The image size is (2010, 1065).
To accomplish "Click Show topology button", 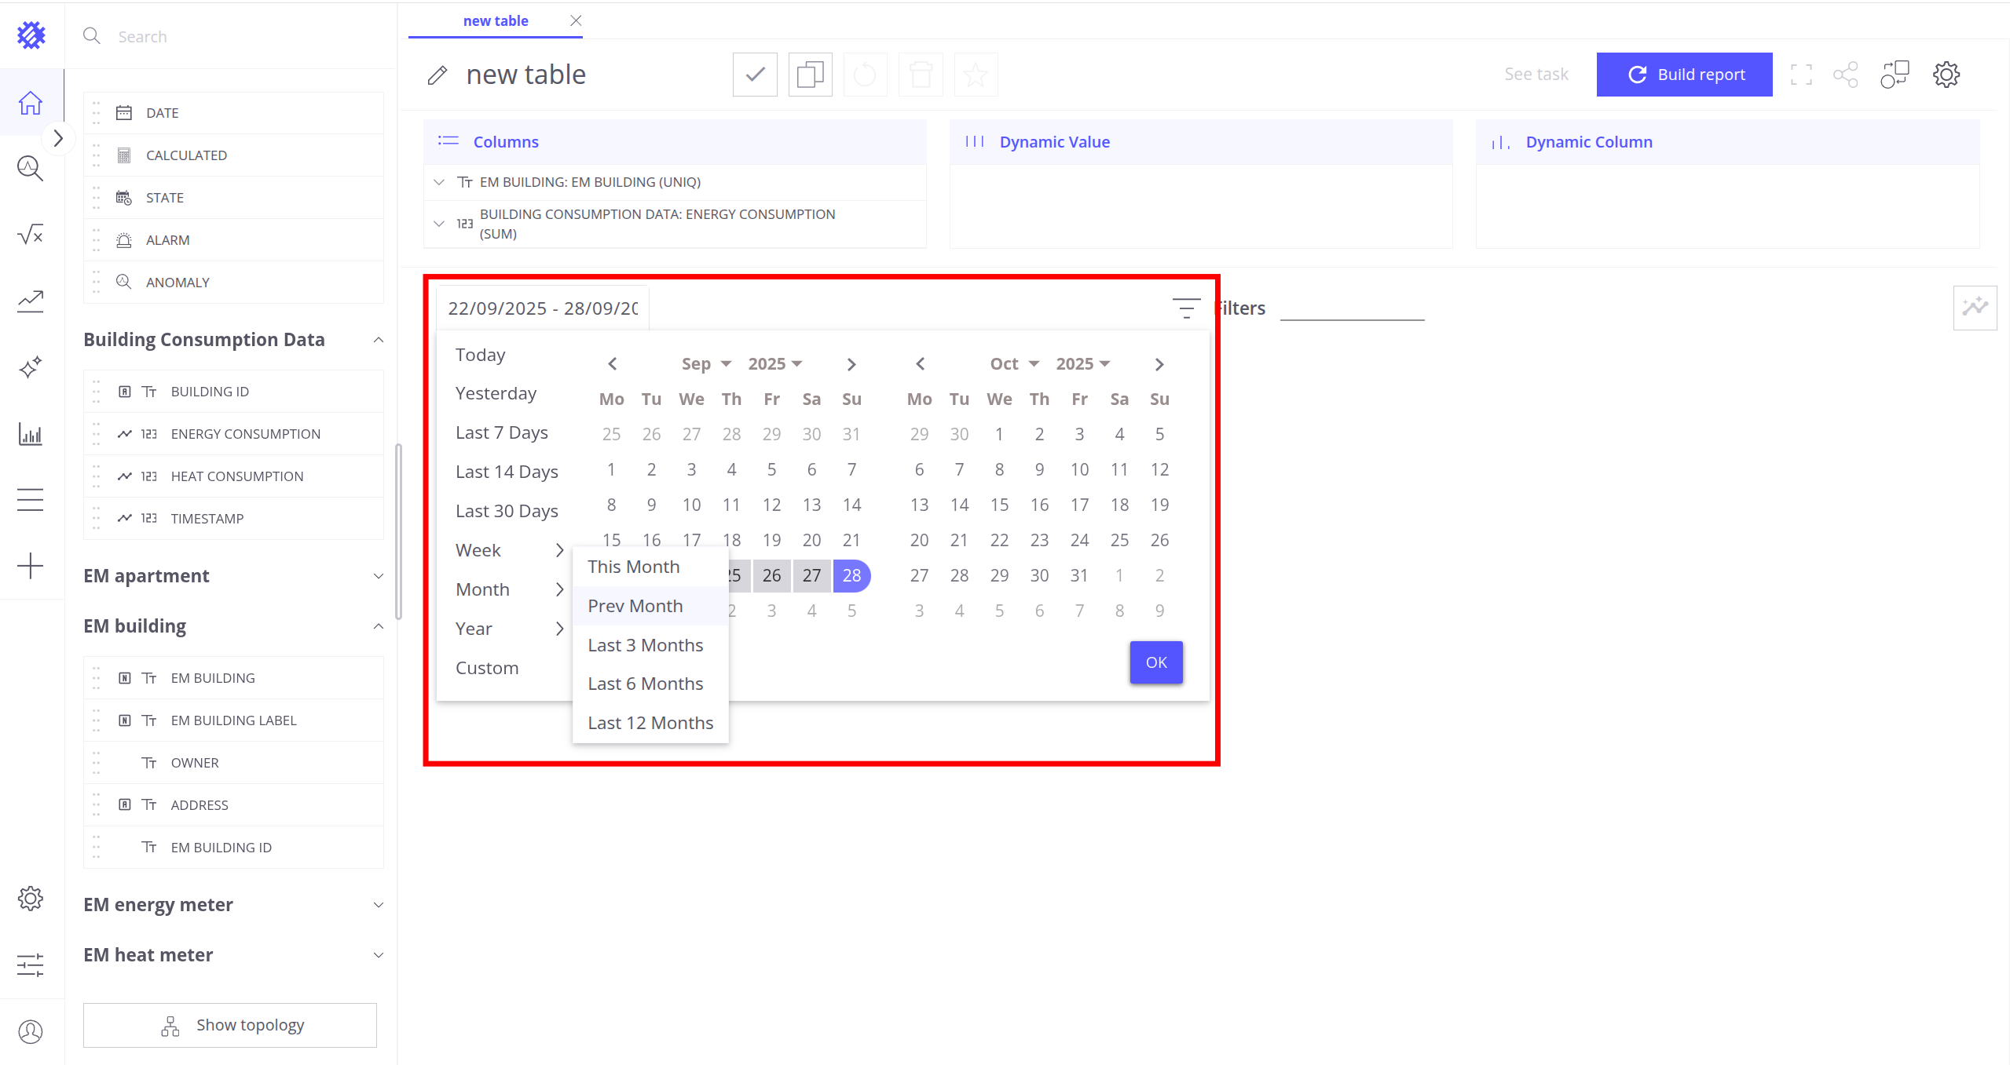I will (230, 1025).
